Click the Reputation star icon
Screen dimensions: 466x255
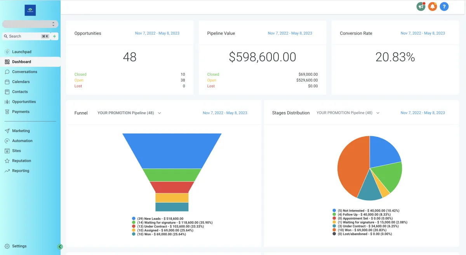7,161
